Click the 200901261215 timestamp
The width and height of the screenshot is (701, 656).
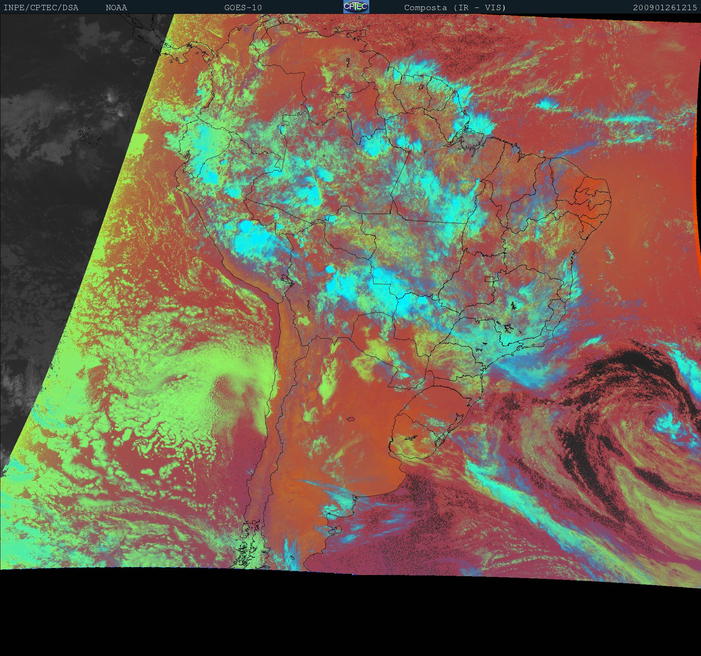coord(665,7)
